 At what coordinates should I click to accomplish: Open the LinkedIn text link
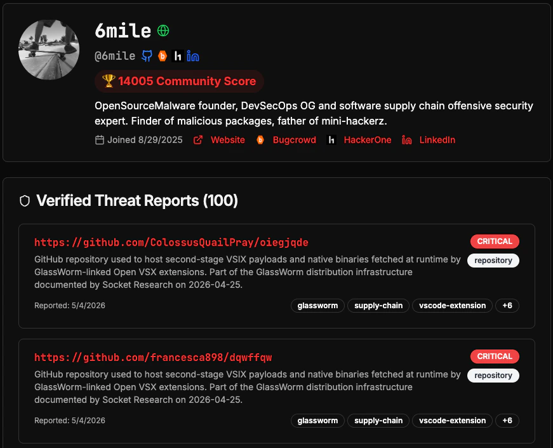pyautogui.click(x=437, y=140)
